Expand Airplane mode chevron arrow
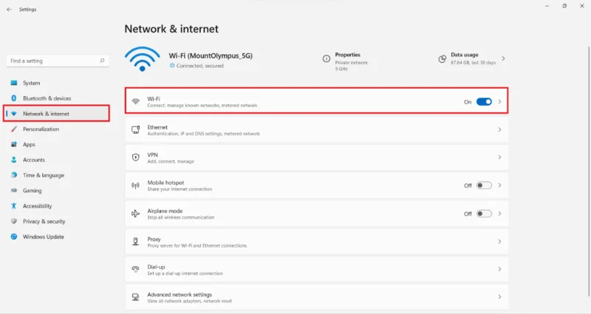 click(500, 214)
